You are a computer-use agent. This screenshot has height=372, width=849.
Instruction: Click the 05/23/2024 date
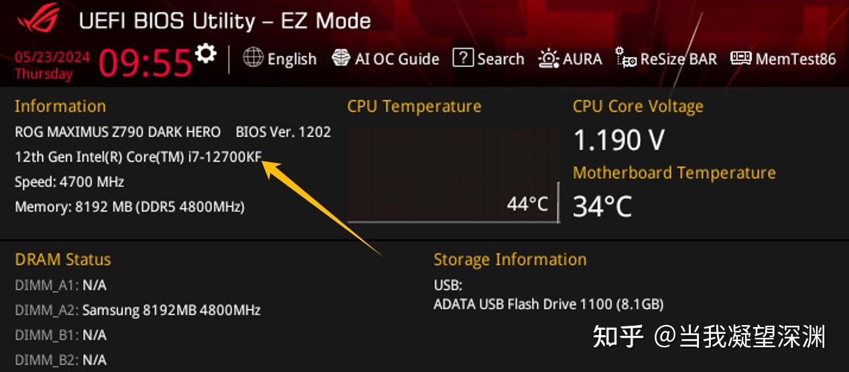[52, 57]
